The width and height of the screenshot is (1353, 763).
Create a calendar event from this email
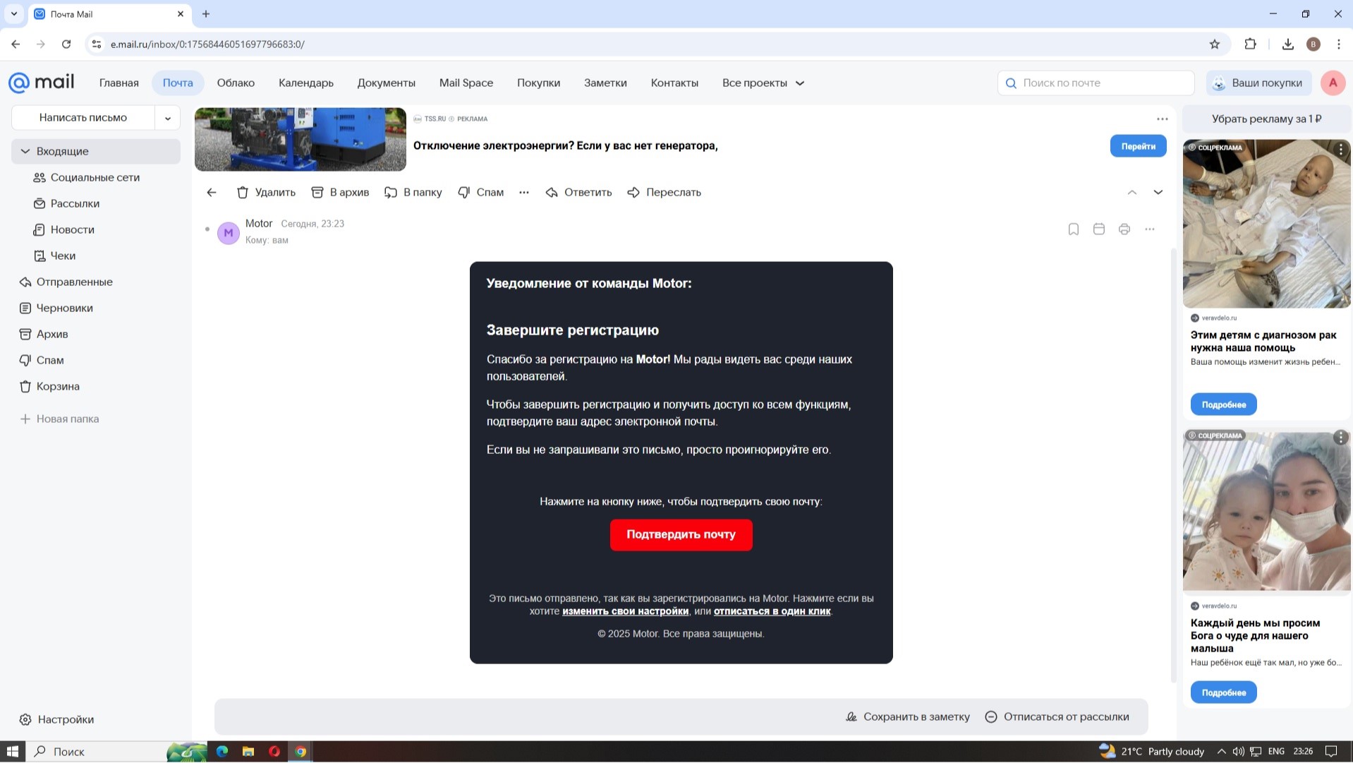pyautogui.click(x=1099, y=229)
